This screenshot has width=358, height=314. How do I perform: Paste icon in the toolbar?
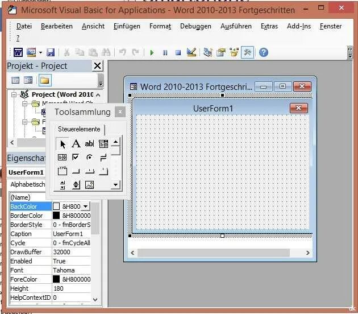tap(93, 52)
